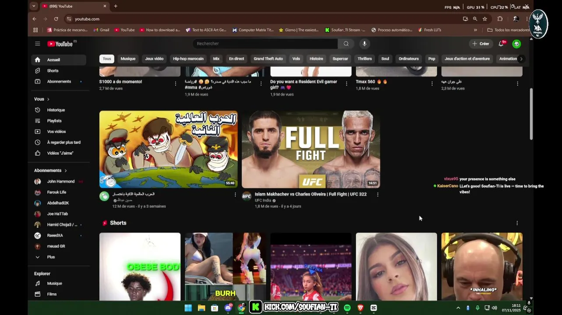562x315 pixels.
Task: Open a new browser tab
Action: (x=116, y=6)
